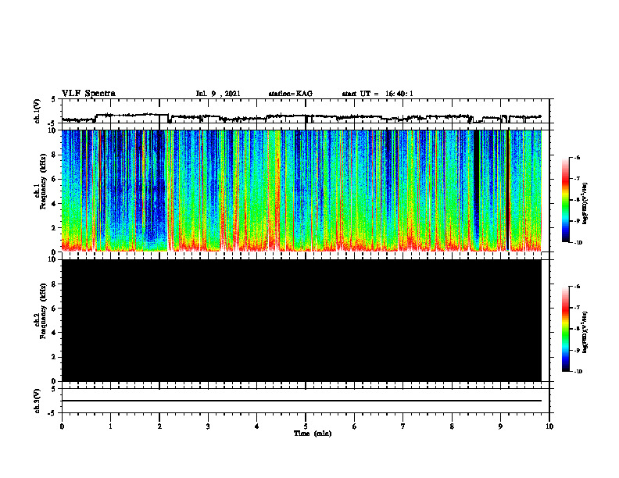Click the ch.1 spectrogram color scale bar

pyautogui.click(x=565, y=200)
